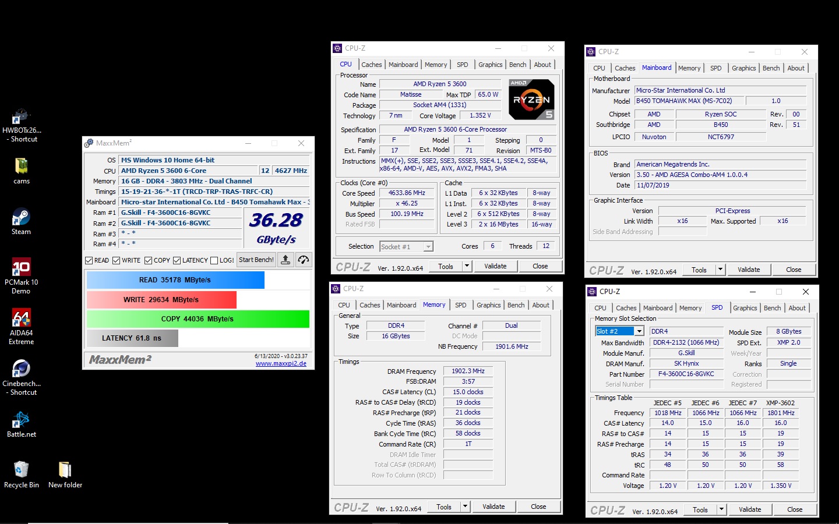Click the CPU-Z app icon in the SPD window title bar

(592, 292)
